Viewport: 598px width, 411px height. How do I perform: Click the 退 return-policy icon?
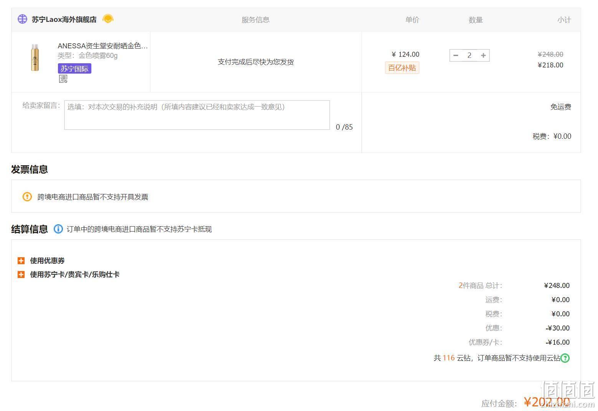(63, 79)
